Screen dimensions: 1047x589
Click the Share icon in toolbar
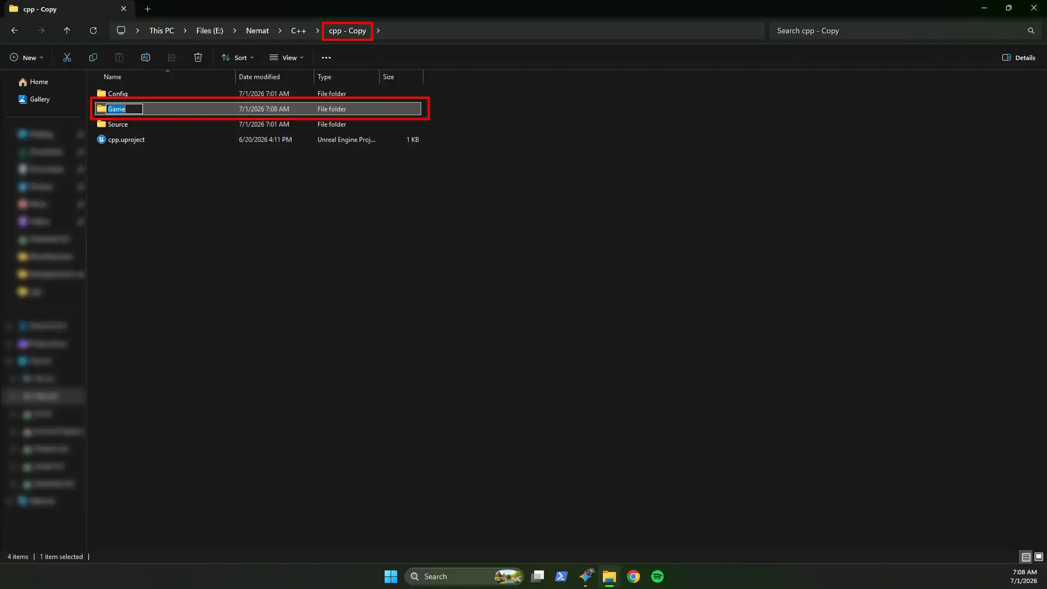pos(172,57)
